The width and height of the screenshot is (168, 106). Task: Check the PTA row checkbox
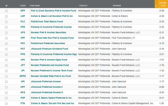tap(6, 104)
